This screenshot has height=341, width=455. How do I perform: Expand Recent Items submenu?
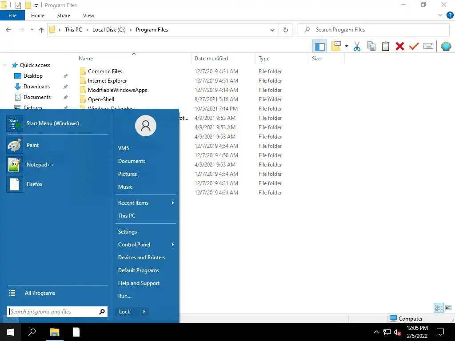tap(146, 203)
